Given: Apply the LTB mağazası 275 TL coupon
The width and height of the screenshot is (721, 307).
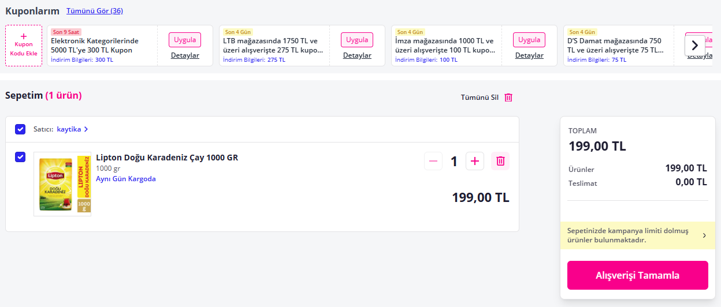Looking at the screenshot, I should coord(357,40).
